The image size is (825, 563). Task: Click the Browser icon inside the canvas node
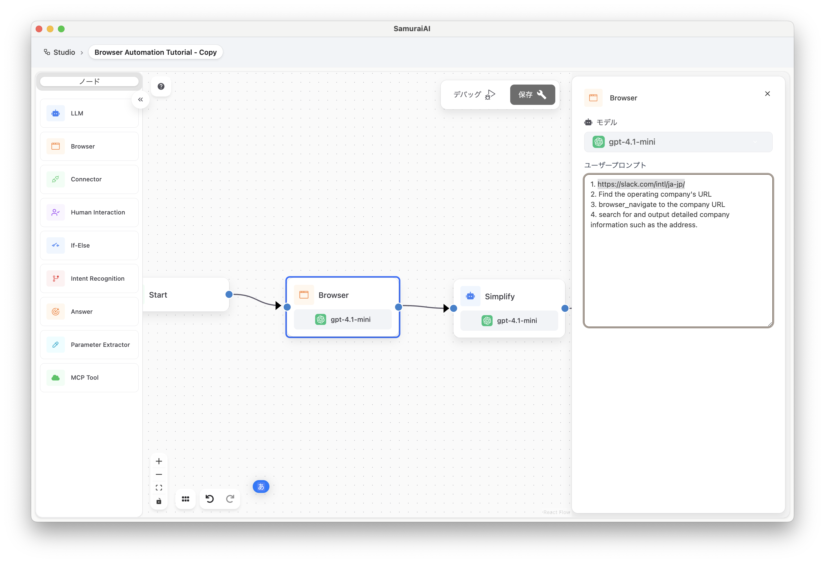point(304,295)
